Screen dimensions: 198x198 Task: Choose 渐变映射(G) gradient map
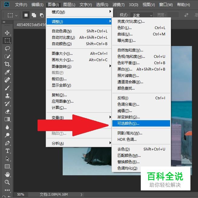[141, 117]
